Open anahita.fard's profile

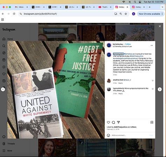tap(118, 80)
